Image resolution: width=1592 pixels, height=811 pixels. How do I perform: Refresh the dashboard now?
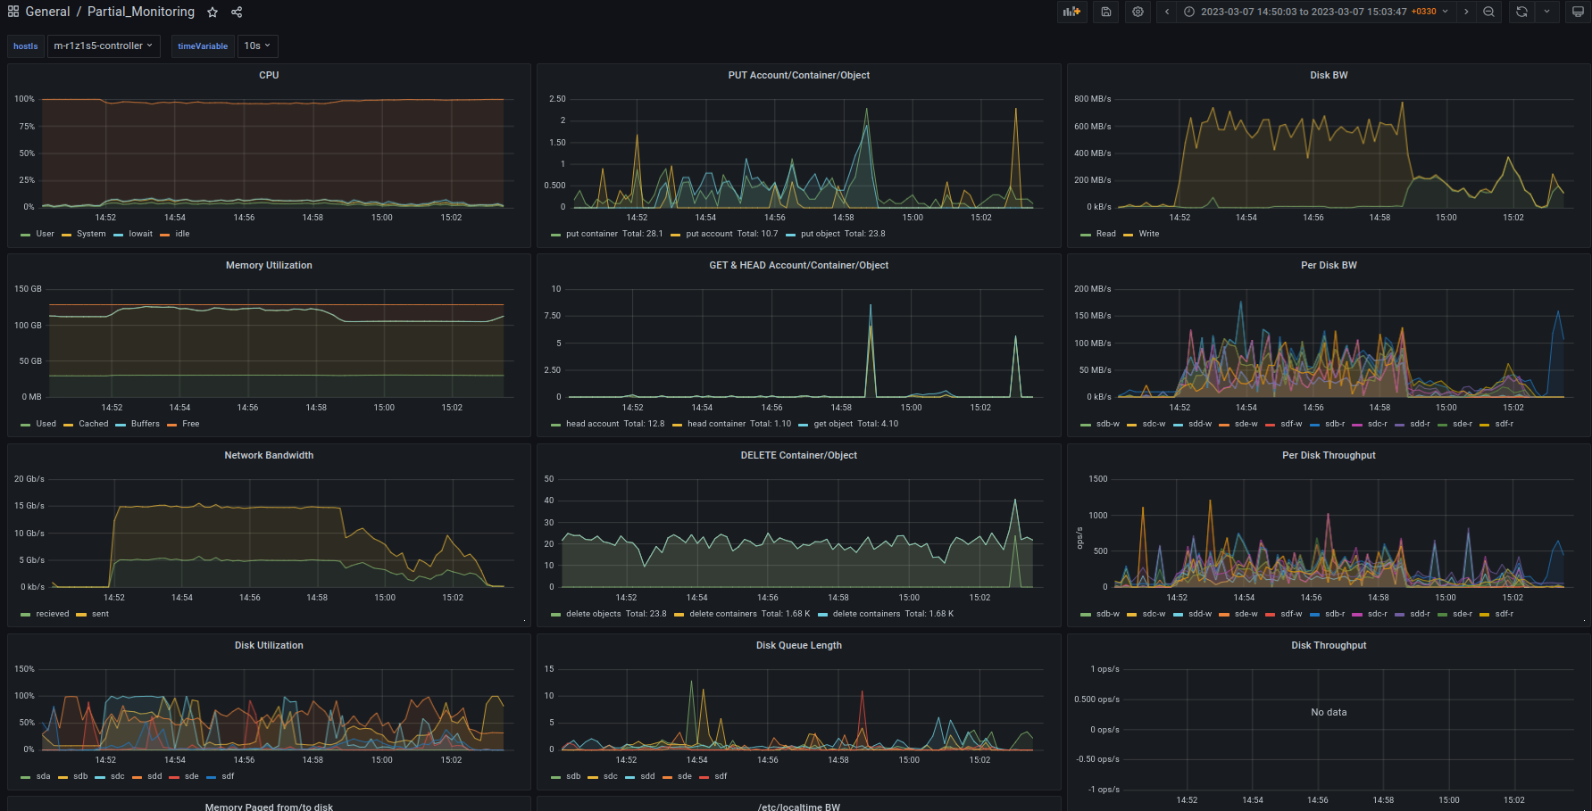pyautogui.click(x=1521, y=12)
